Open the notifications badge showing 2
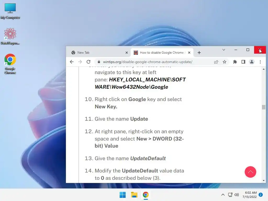This screenshot has height=201, width=268. click(261, 195)
